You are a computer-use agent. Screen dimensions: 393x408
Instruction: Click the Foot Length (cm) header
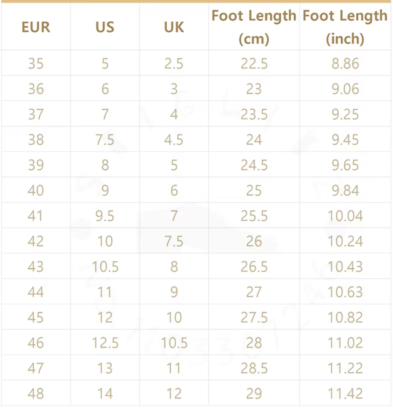pyautogui.click(x=254, y=27)
